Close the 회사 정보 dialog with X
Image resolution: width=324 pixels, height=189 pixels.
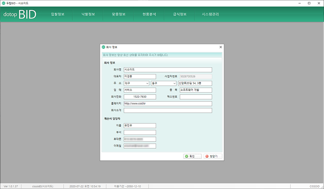pyautogui.click(x=221, y=47)
